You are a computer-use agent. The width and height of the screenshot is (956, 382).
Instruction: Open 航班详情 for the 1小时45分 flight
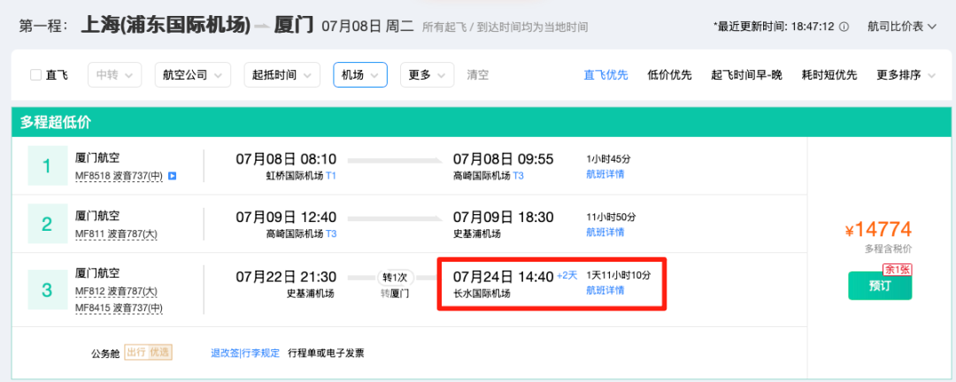pos(605,174)
